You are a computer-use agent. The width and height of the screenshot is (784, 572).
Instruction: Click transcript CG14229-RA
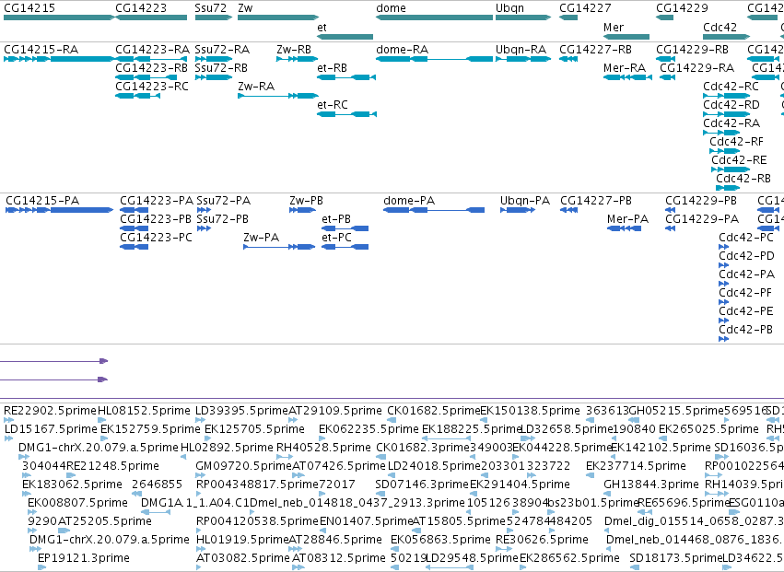point(668,77)
